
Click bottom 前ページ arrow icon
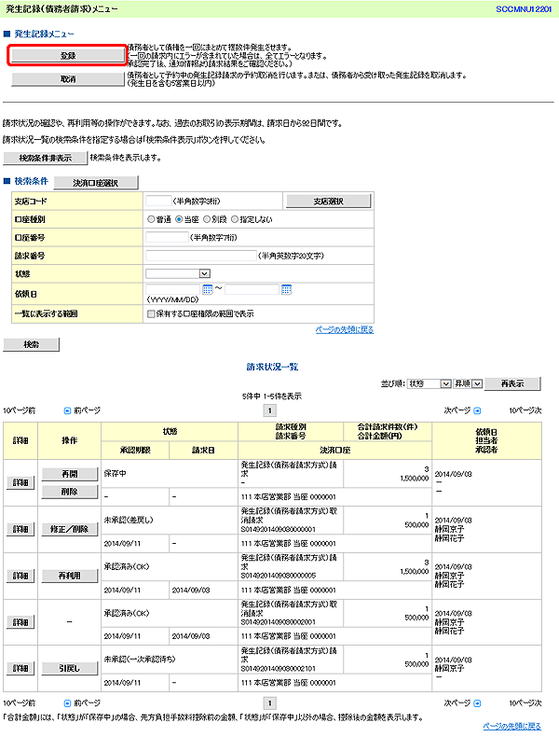(67, 703)
